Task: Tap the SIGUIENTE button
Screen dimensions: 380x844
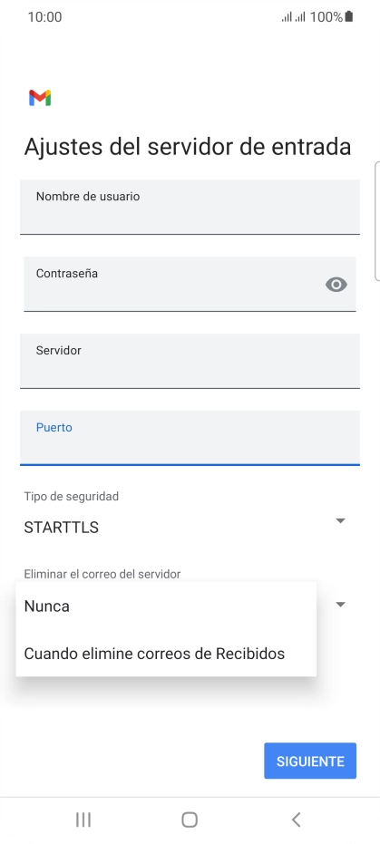Action: pos(310,762)
